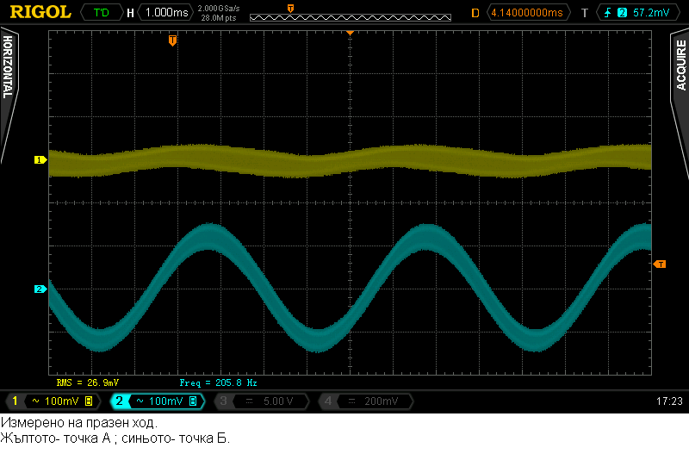Click the waveform memory overview bar at top
The width and height of the screenshot is (689, 460).
point(351,17)
